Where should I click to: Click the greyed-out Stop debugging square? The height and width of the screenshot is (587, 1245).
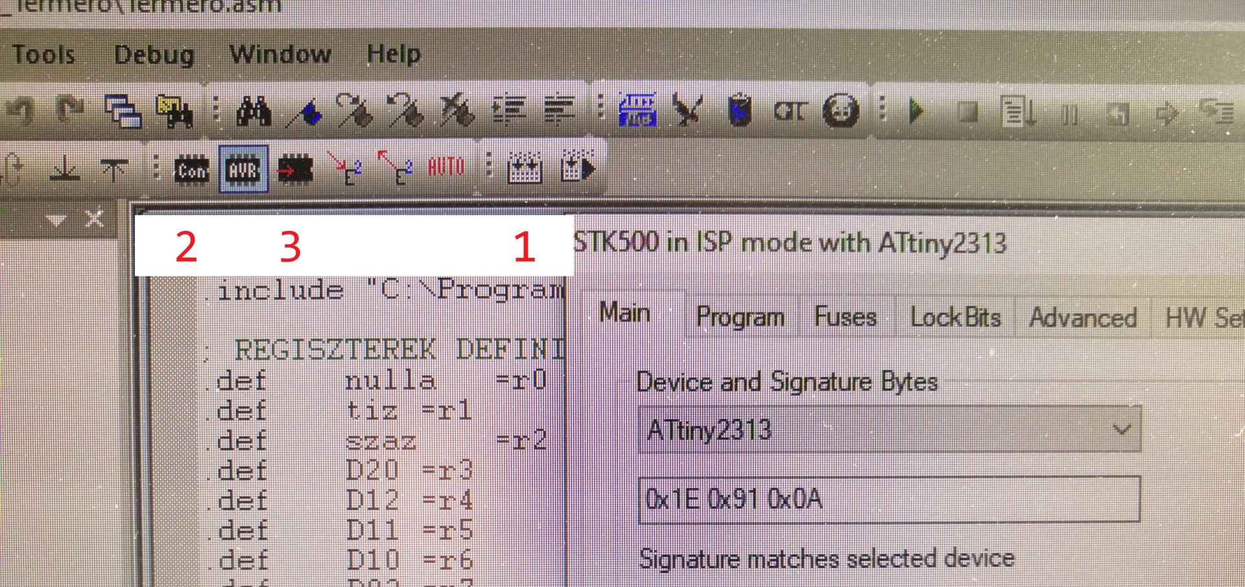[x=967, y=113]
